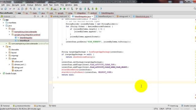Screen dimensions: 196x110
Task: Expand example.toyo.barcodereader package
Action: (9, 32)
